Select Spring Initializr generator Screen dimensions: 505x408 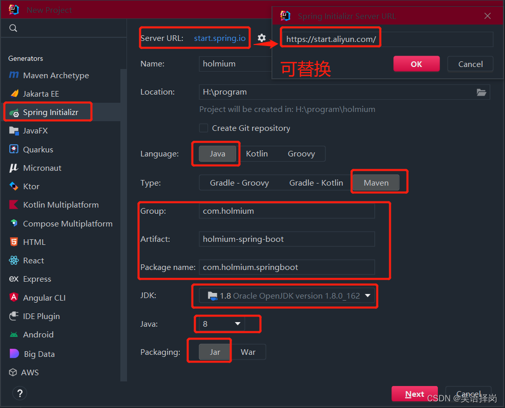(51, 112)
